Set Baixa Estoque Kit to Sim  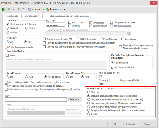pos(68,77)
